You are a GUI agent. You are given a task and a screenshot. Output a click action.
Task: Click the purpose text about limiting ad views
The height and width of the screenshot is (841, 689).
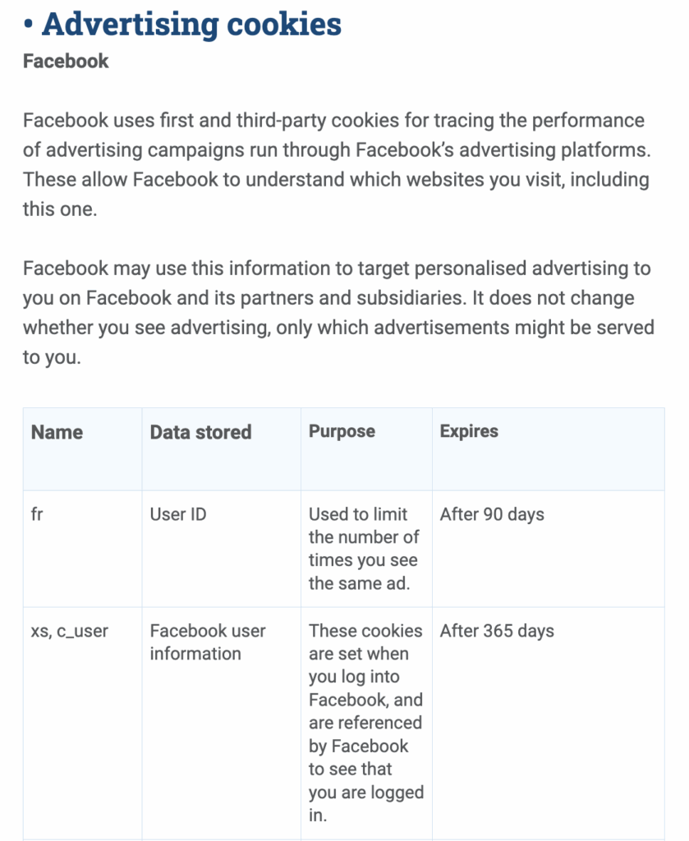pos(364,549)
